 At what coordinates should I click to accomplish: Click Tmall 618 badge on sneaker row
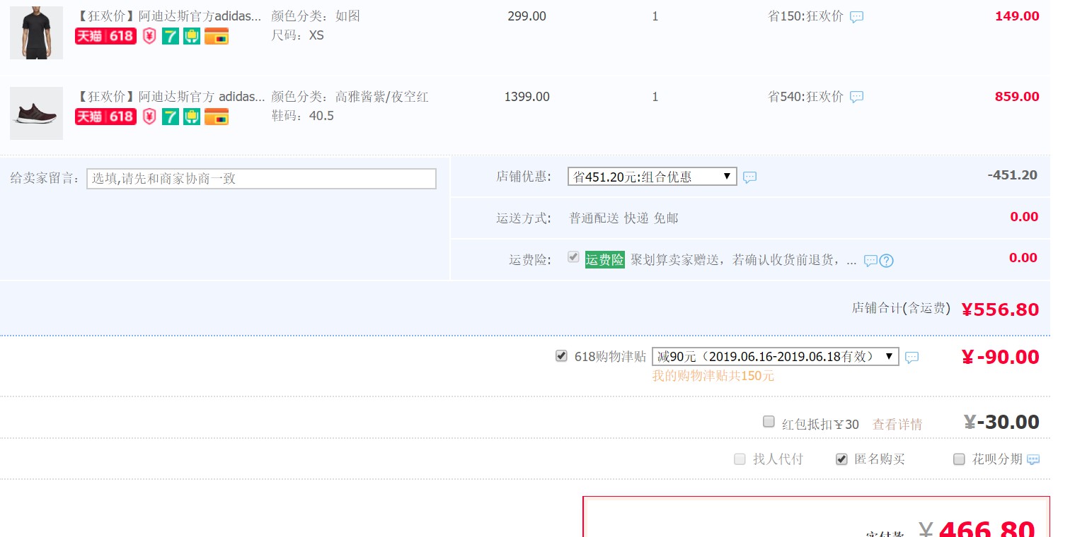(105, 117)
